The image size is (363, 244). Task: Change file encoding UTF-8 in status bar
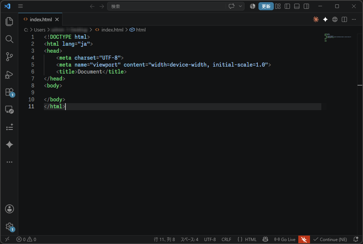point(210,239)
